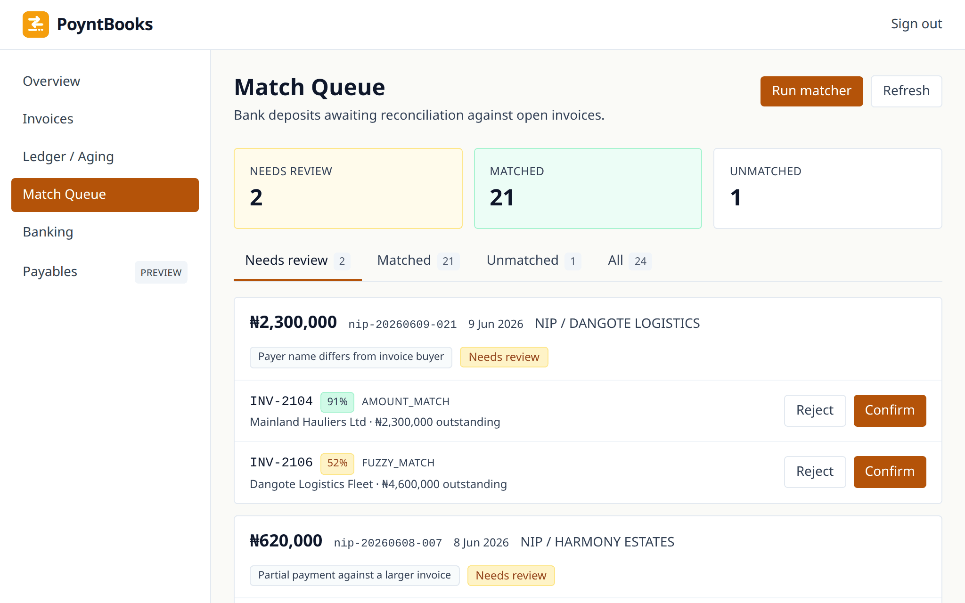The width and height of the screenshot is (965, 603).
Task: Confirm the INV-2106 match
Action: click(x=890, y=472)
